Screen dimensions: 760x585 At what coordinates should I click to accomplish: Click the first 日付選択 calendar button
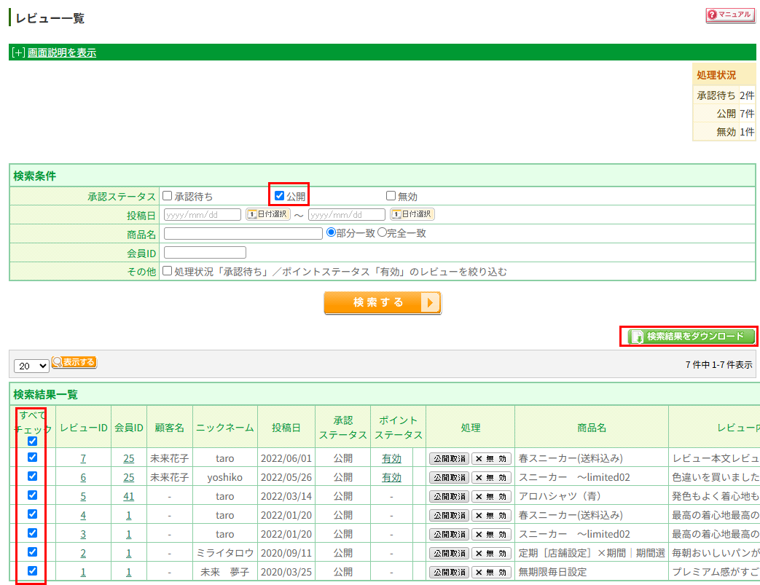pos(267,214)
